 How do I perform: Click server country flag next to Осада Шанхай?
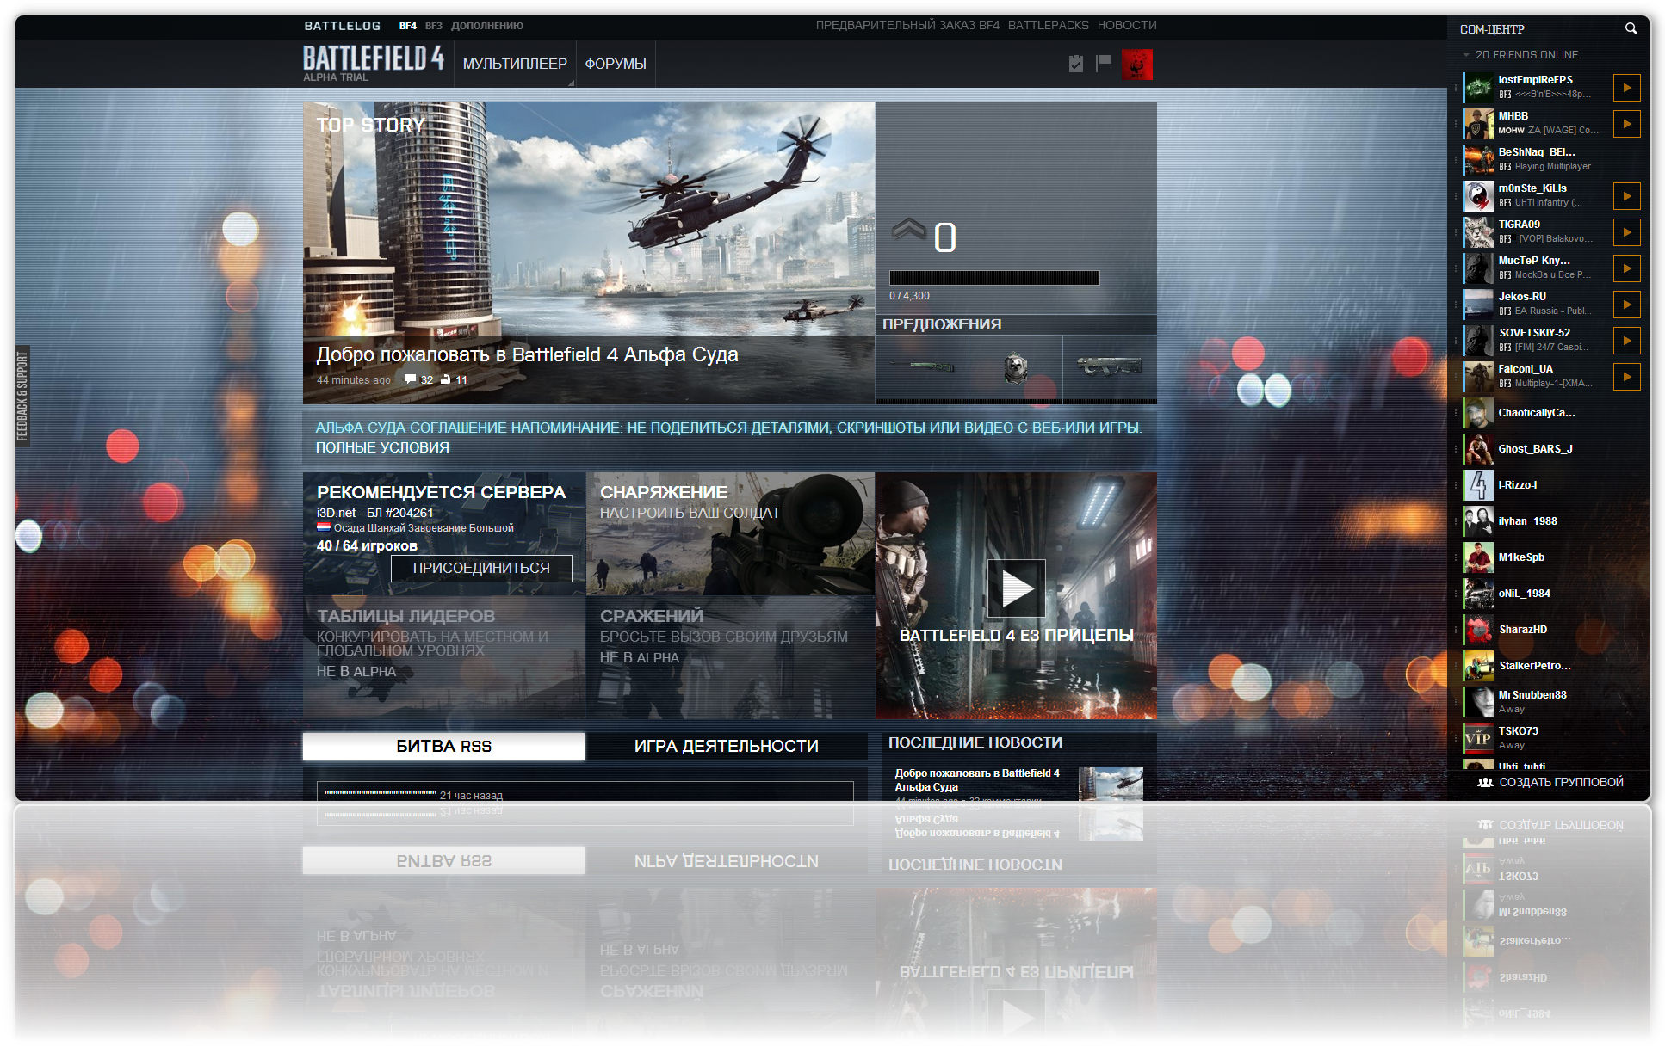(x=324, y=527)
